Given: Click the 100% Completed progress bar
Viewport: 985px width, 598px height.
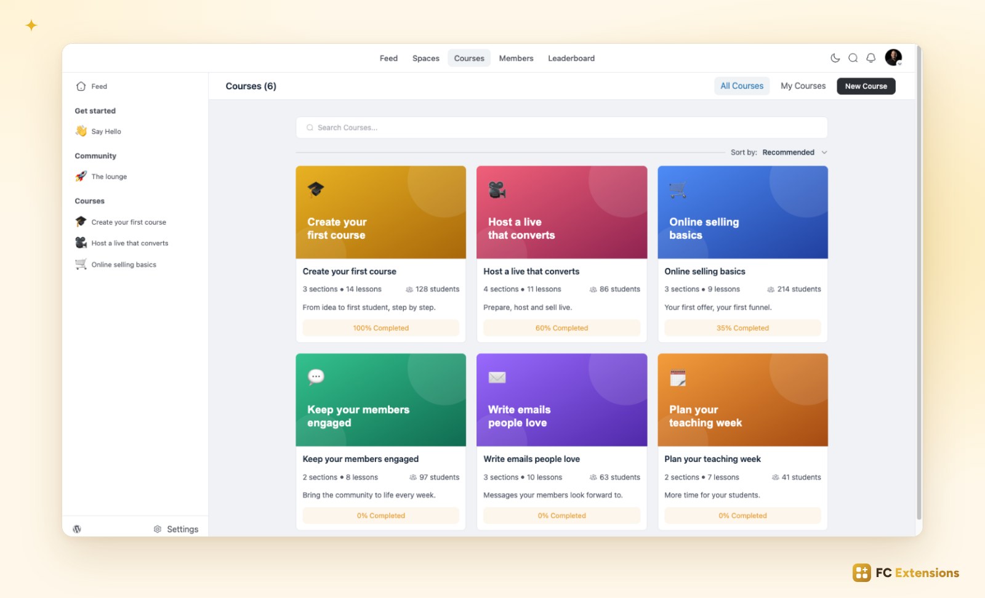Looking at the screenshot, I should tap(380, 328).
